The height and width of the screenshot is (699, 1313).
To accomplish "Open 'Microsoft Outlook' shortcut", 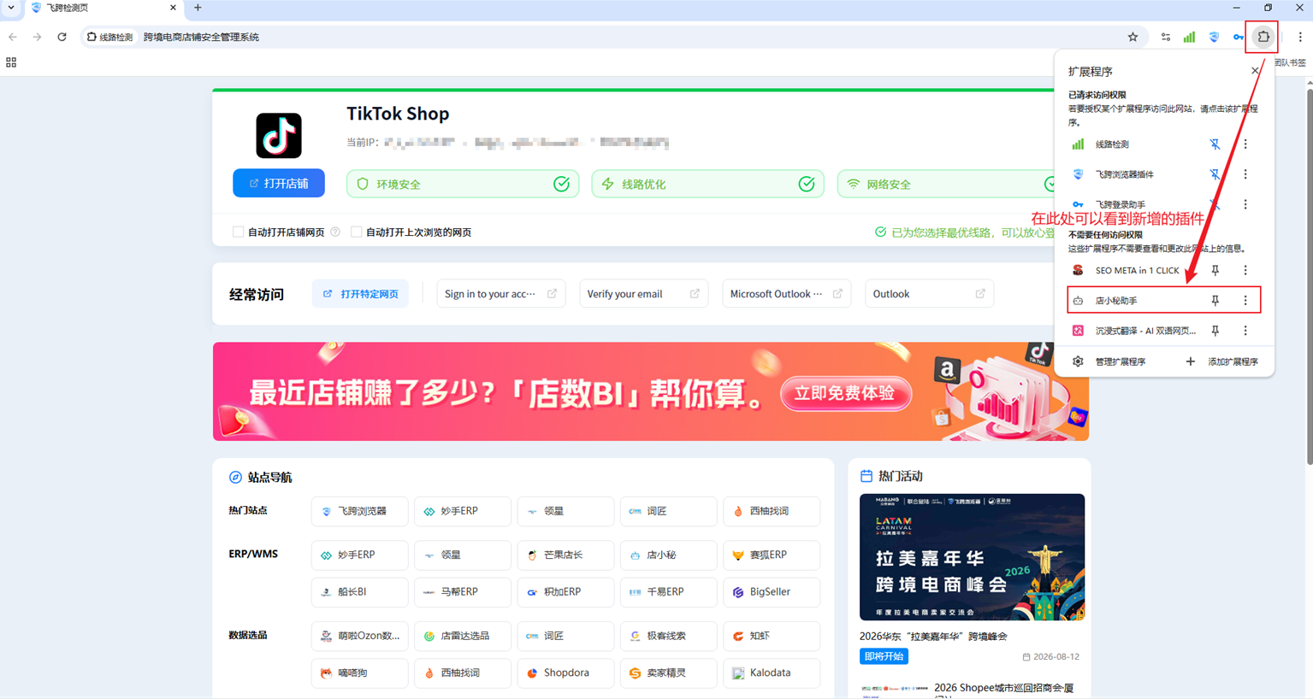I will click(x=786, y=294).
